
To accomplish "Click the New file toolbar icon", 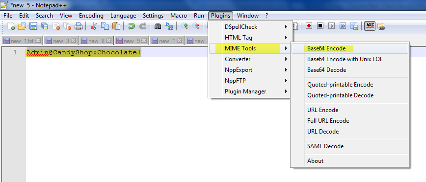I will [11, 26].
